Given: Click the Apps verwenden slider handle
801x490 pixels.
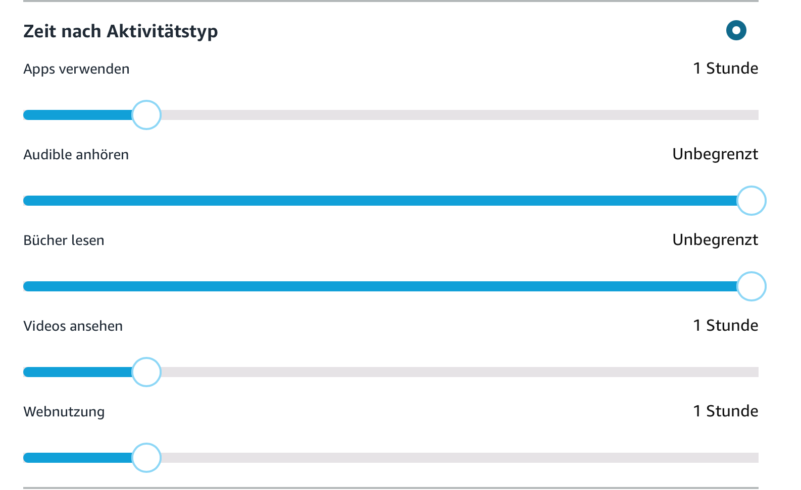Looking at the screenshot, I should (x=146, y=115).
